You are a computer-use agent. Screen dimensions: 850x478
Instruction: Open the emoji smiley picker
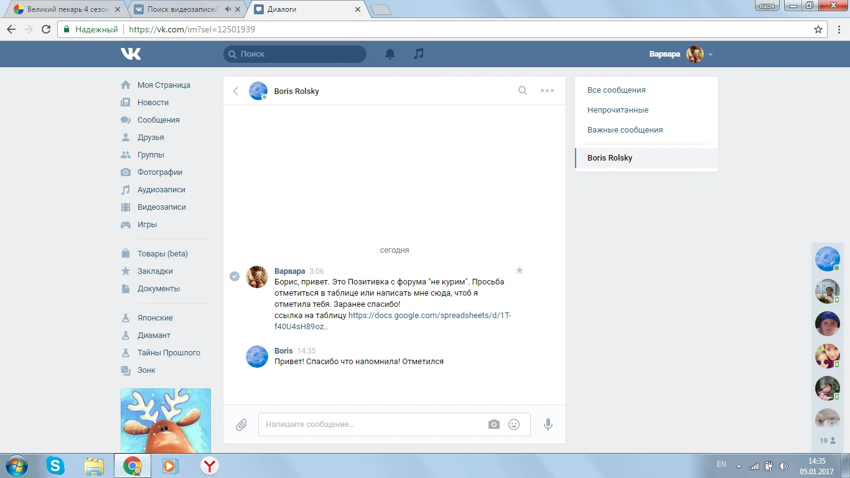coord(514,424)
